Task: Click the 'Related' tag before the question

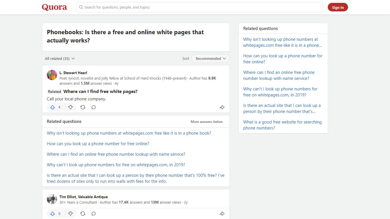Action: (x=55, y=92)
